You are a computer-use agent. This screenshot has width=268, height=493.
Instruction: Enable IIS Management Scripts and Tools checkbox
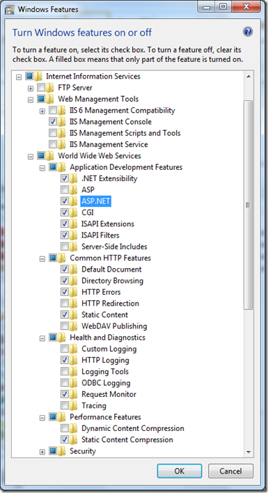pos(53,133)
